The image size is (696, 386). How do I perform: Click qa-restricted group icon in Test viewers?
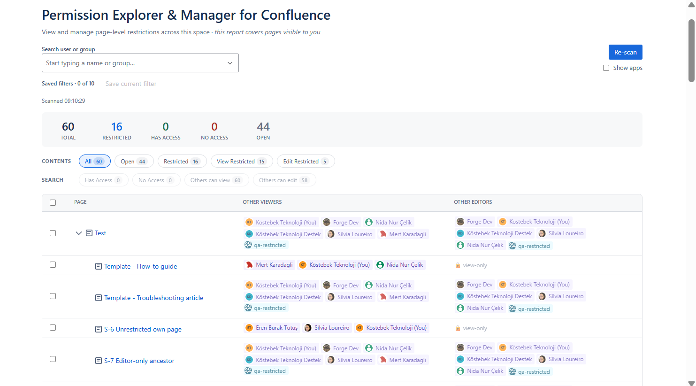coord(248,245)
